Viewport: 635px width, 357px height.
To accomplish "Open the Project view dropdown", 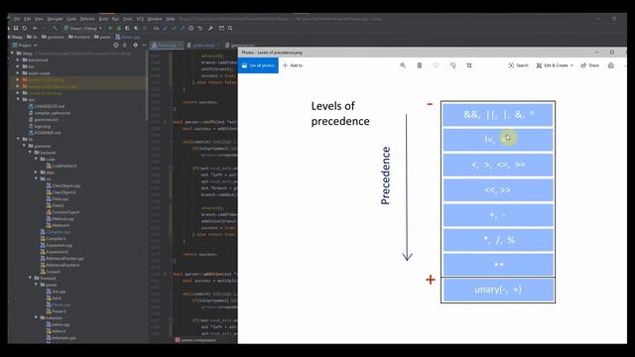I will coord(25,45).
